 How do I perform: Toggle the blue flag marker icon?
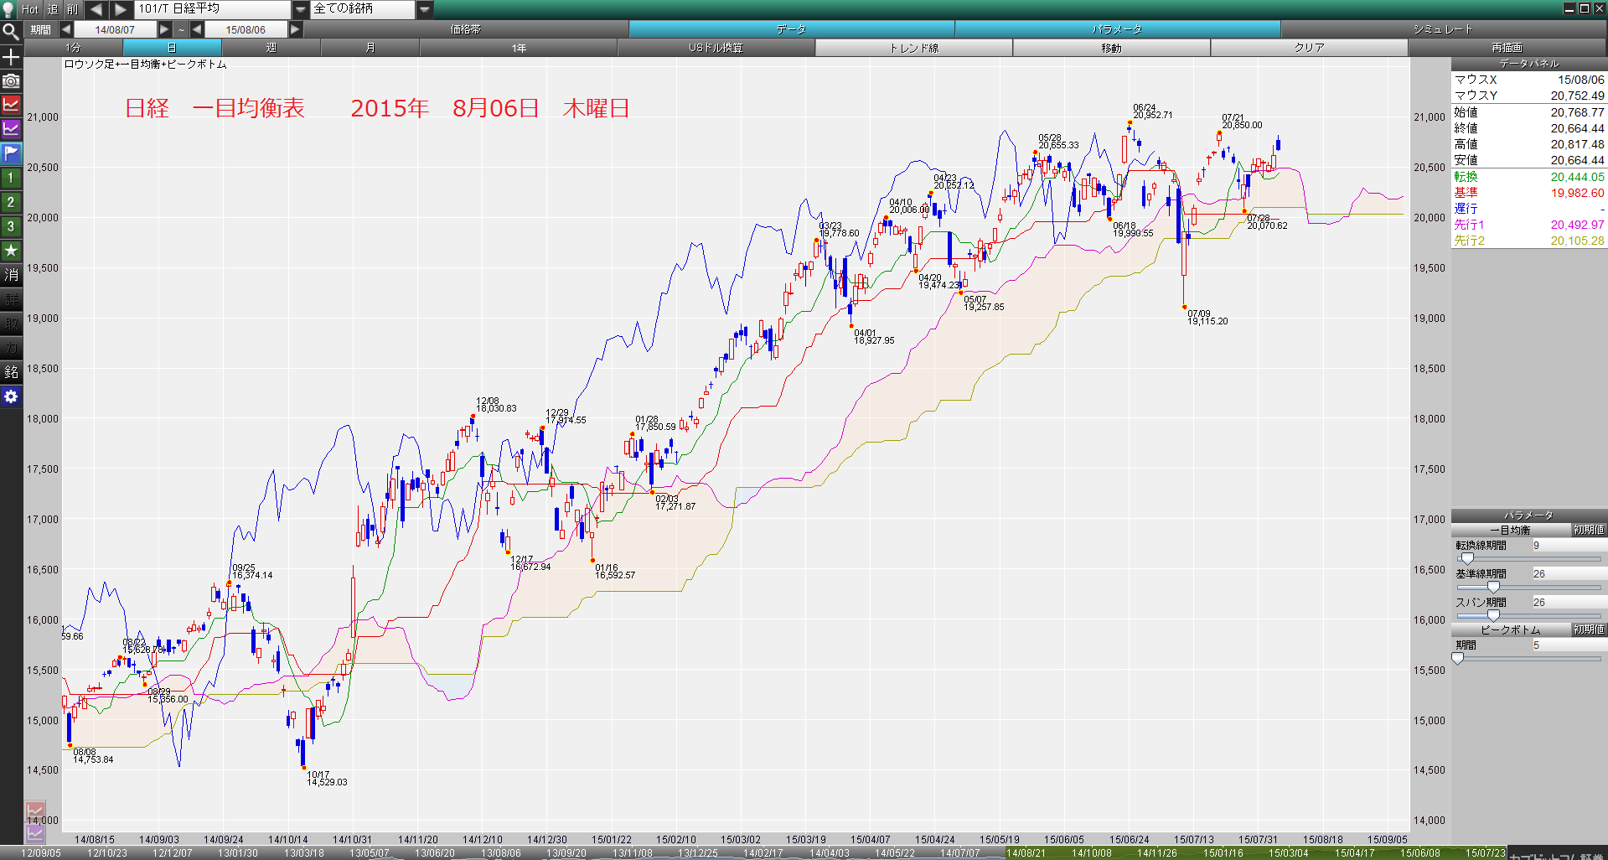[x=11, y=153]
